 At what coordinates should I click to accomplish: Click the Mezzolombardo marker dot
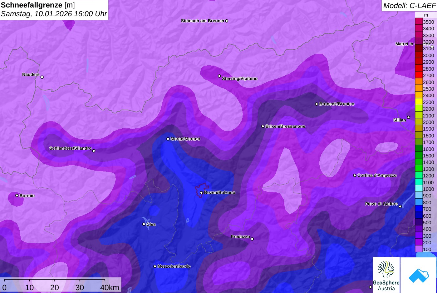[x=155, y=266]
